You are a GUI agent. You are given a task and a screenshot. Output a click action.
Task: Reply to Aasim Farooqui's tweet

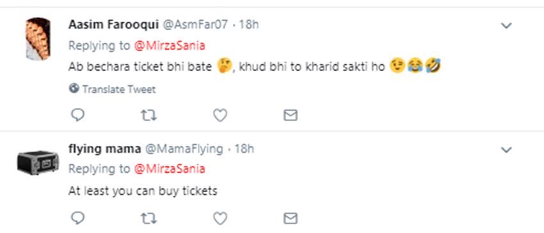[x=77, y=115]
